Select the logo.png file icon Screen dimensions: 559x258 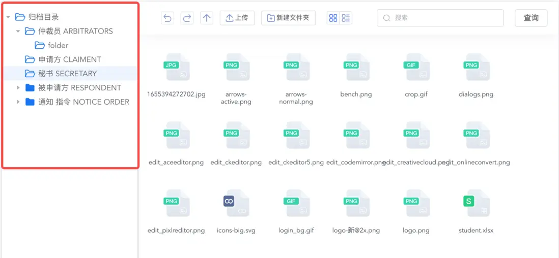click(416, 203)
